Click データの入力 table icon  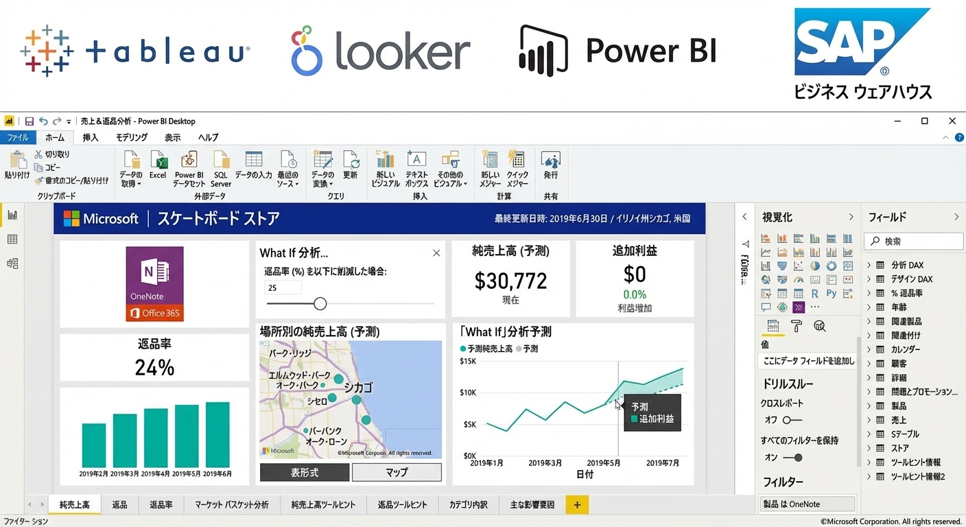[254, 159]
